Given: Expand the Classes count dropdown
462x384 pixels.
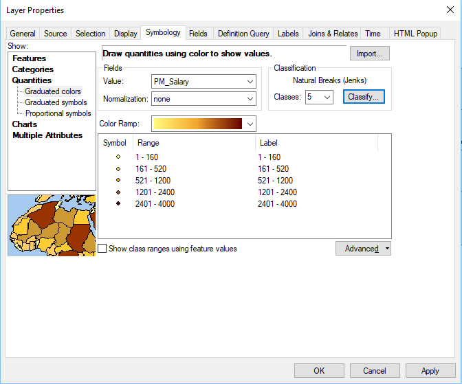Looking at the screenshot, I should coord(327,98).
